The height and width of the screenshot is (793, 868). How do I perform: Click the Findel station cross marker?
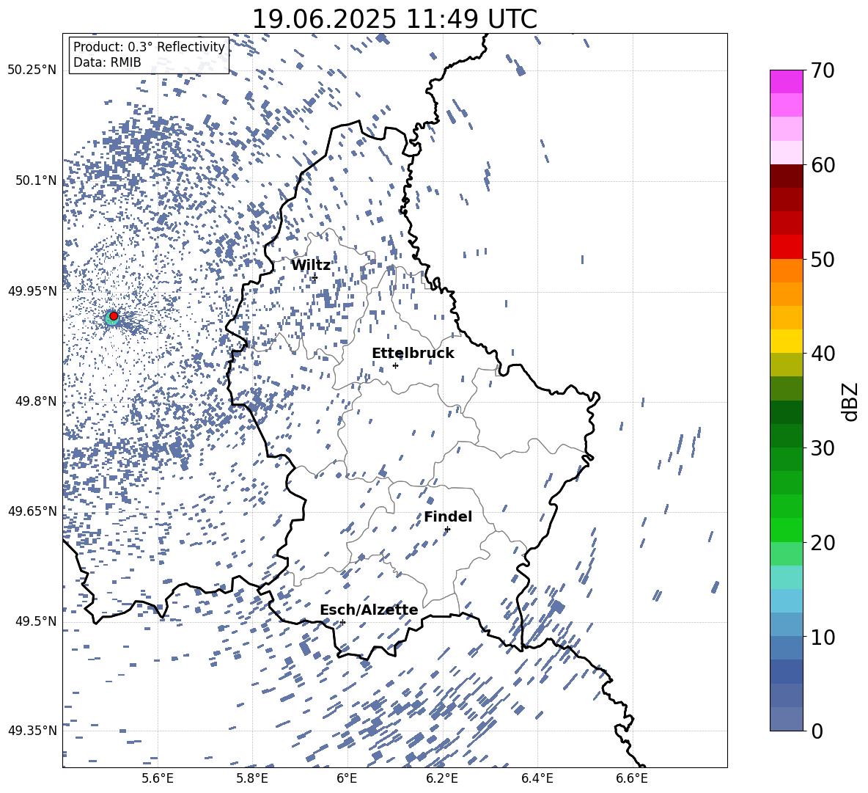[x=447, y=530]
